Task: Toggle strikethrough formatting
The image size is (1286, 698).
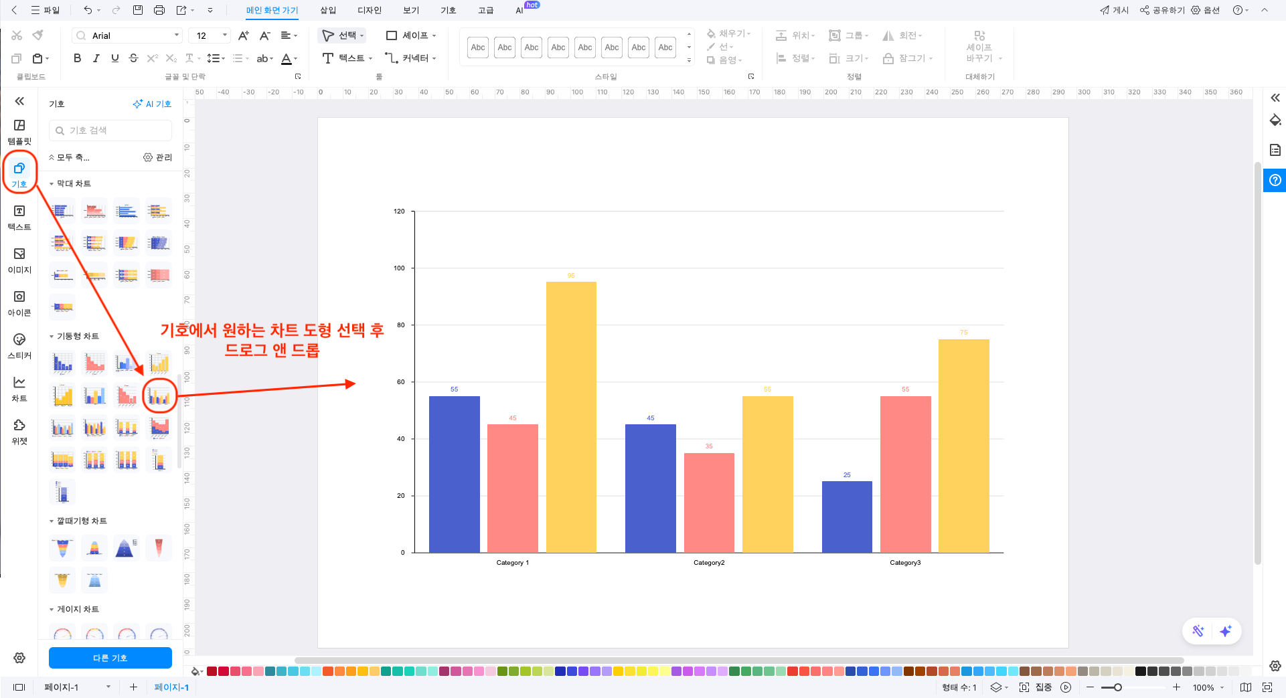Action: click(133, 58)
